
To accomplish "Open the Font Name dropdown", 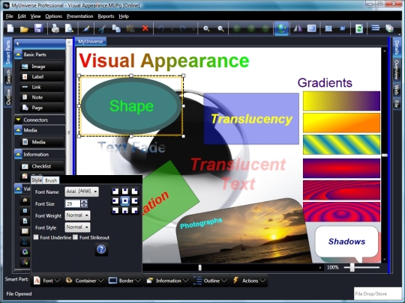I will click(82, 192).
